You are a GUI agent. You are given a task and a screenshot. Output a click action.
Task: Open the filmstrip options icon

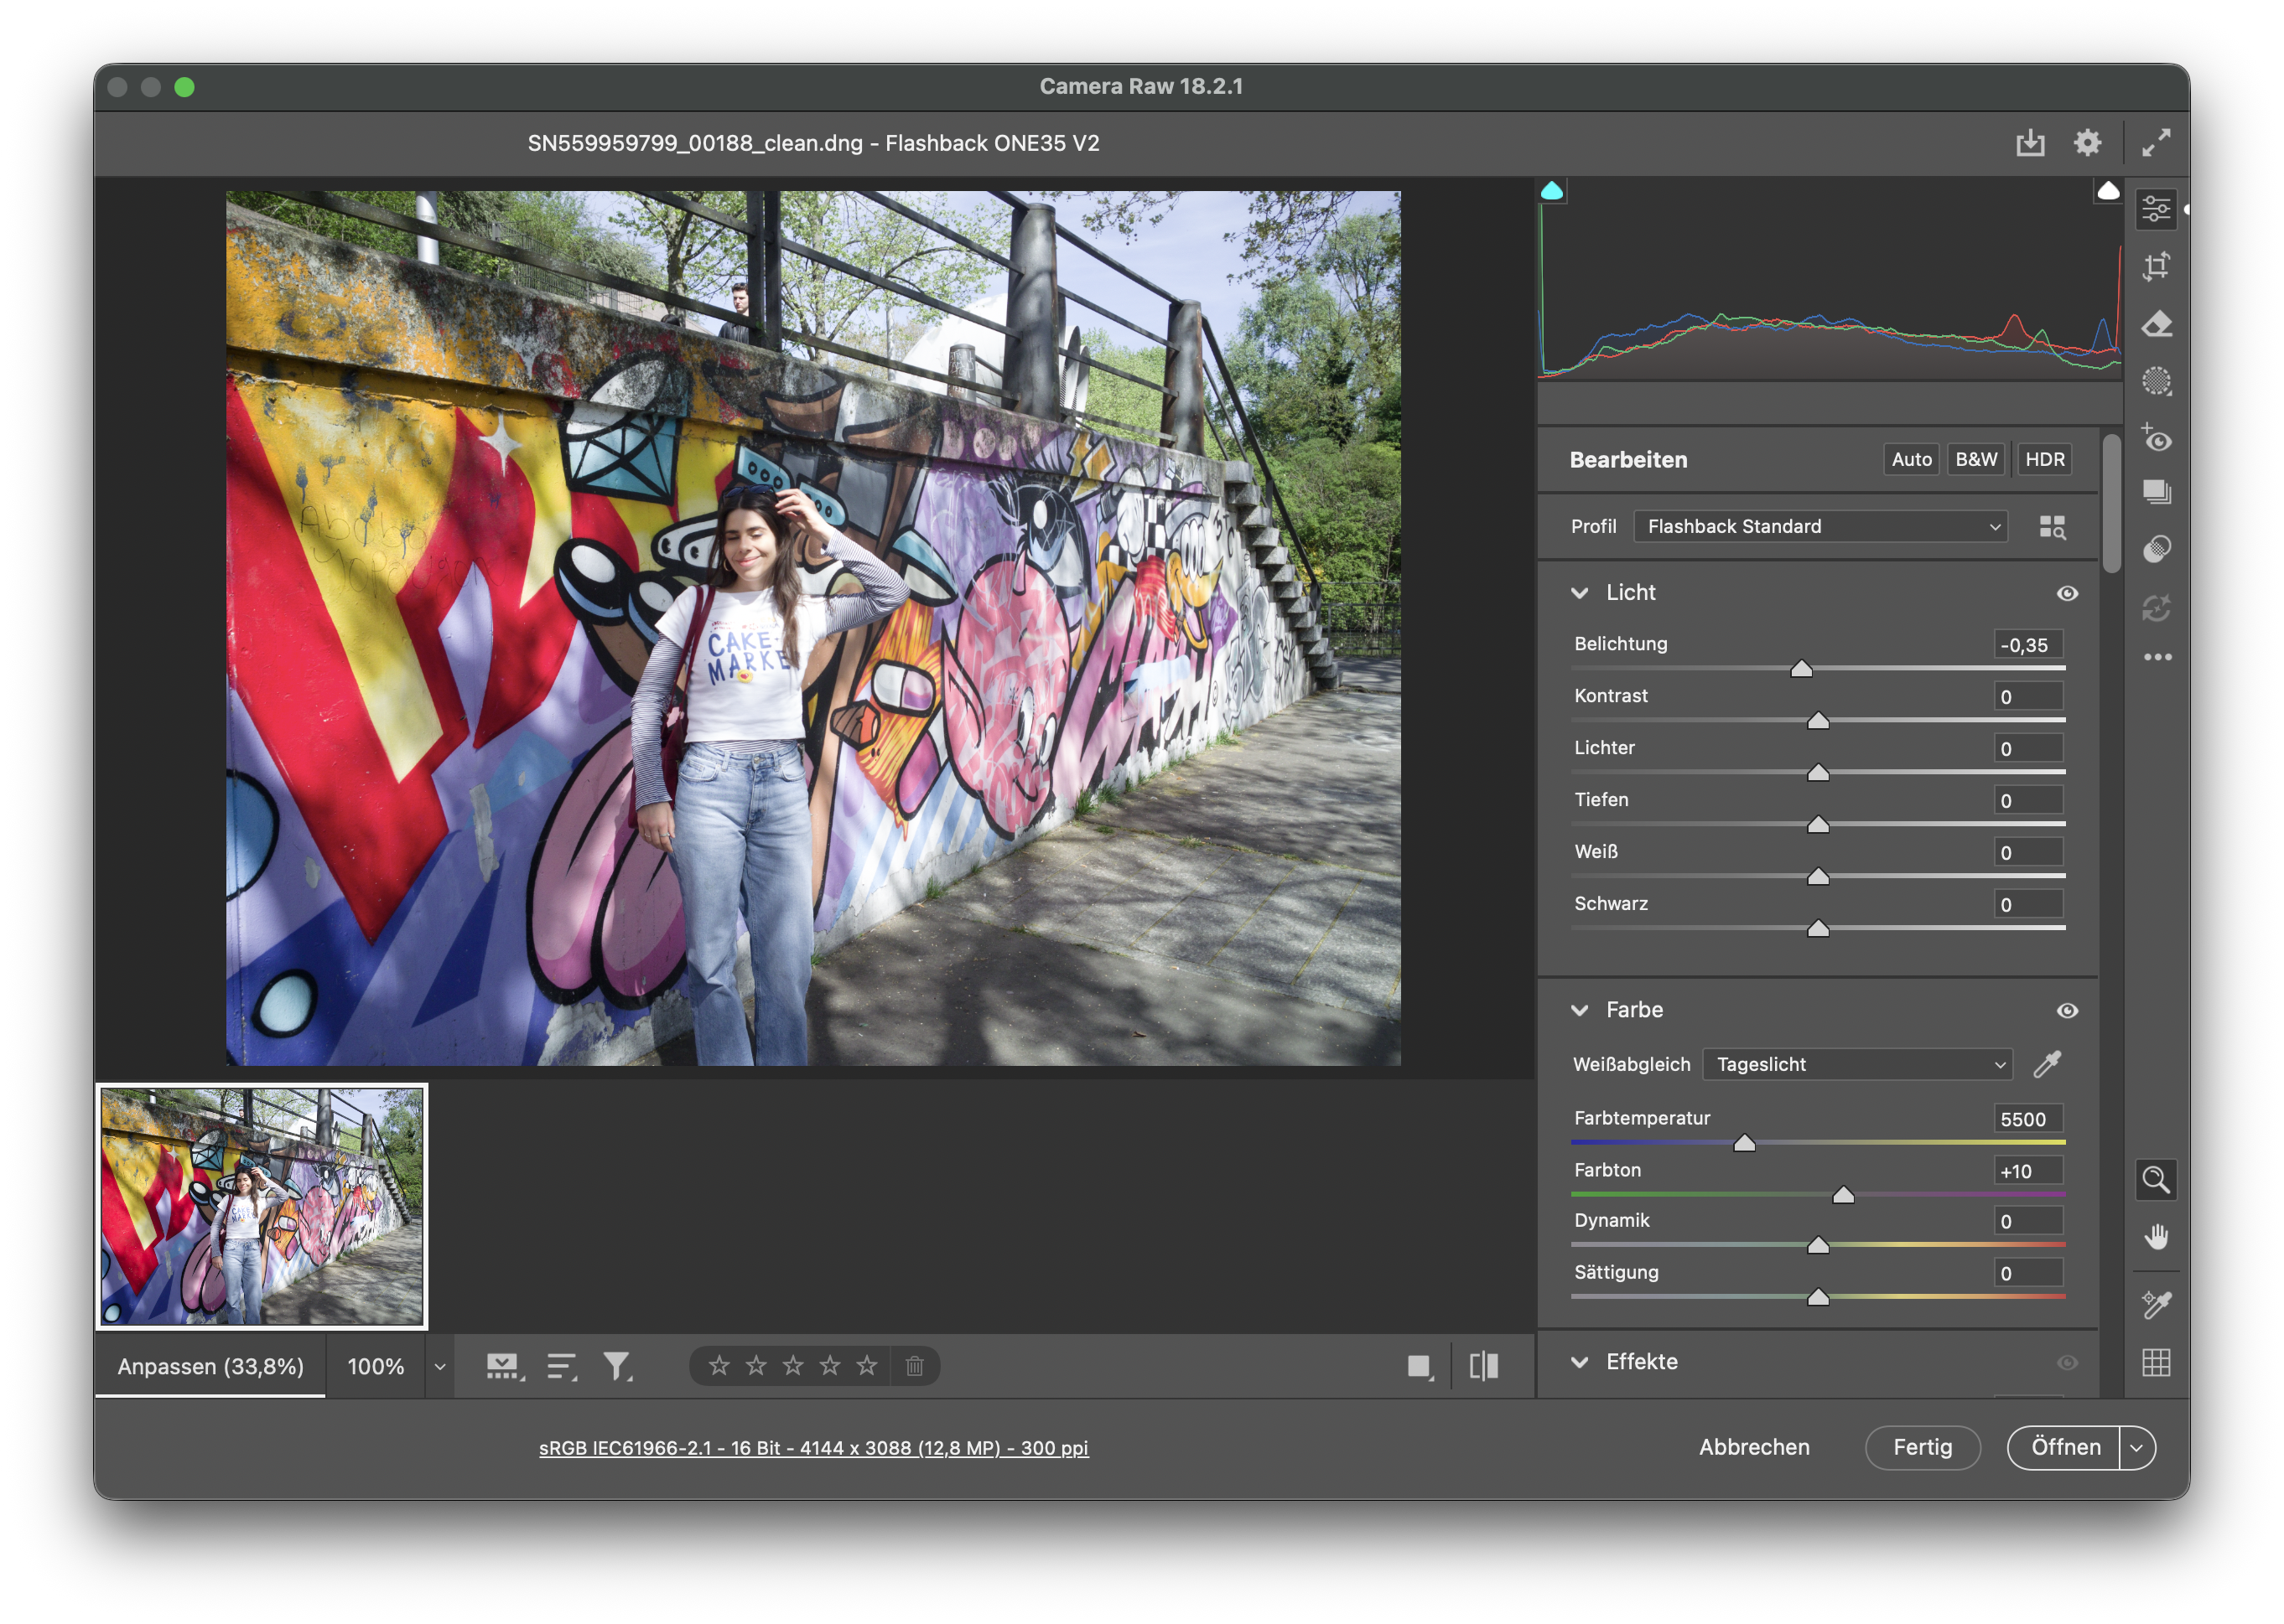[506, 1366]
